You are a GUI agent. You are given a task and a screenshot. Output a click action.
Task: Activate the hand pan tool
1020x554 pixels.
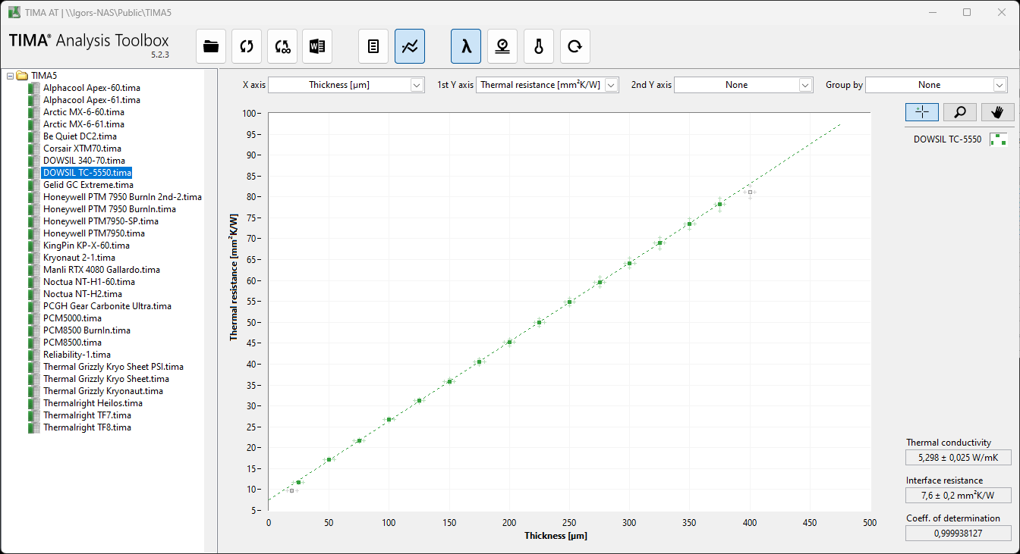point(998,112)
